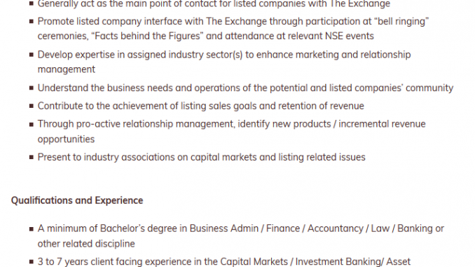Click the 'Qualifications and Experience' heading

click(77, 200)
